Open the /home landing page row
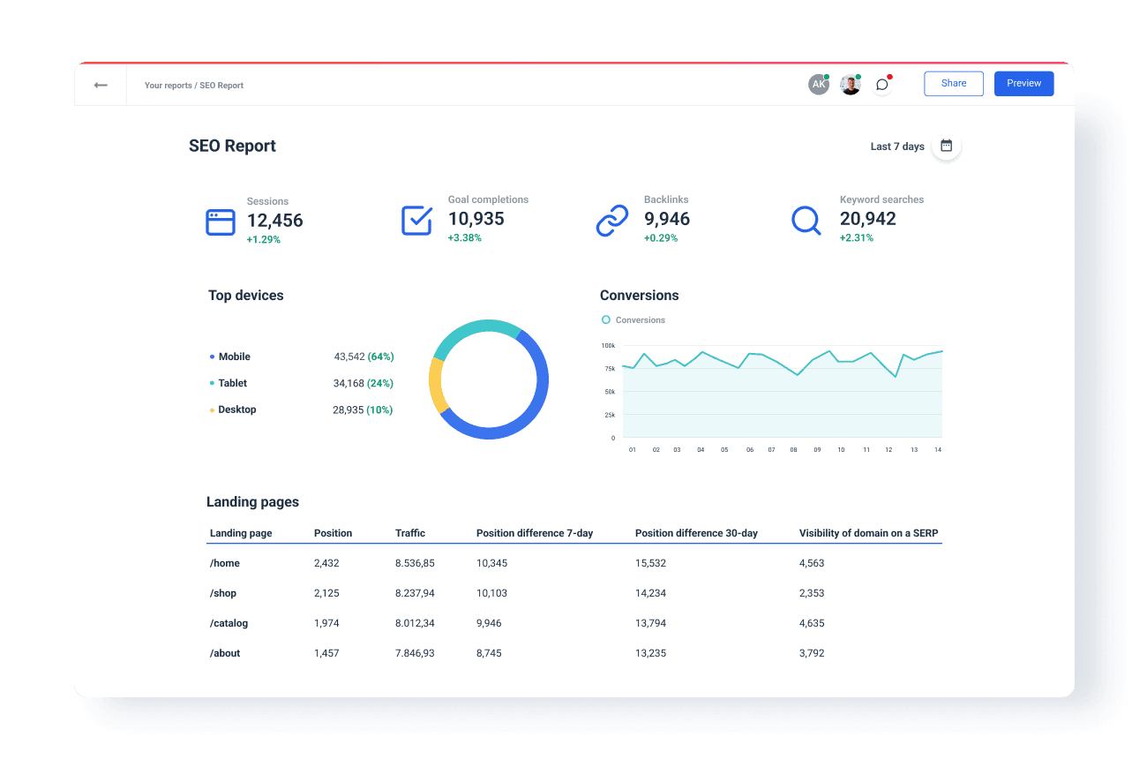 coord(574,563)
